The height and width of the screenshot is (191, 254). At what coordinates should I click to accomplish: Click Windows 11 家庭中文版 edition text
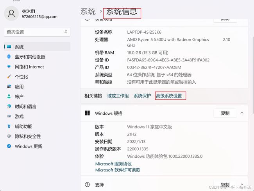(150, 127)
